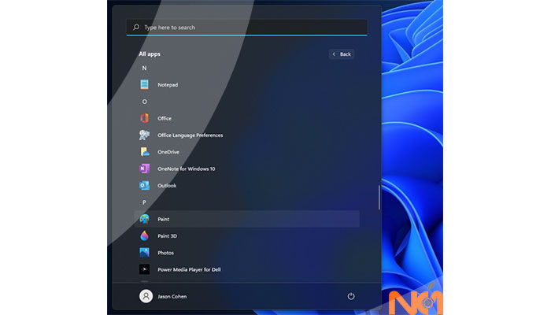The image size is (551, 315).
Task: Select the Paint 3D label text
Action: (167, 236)
